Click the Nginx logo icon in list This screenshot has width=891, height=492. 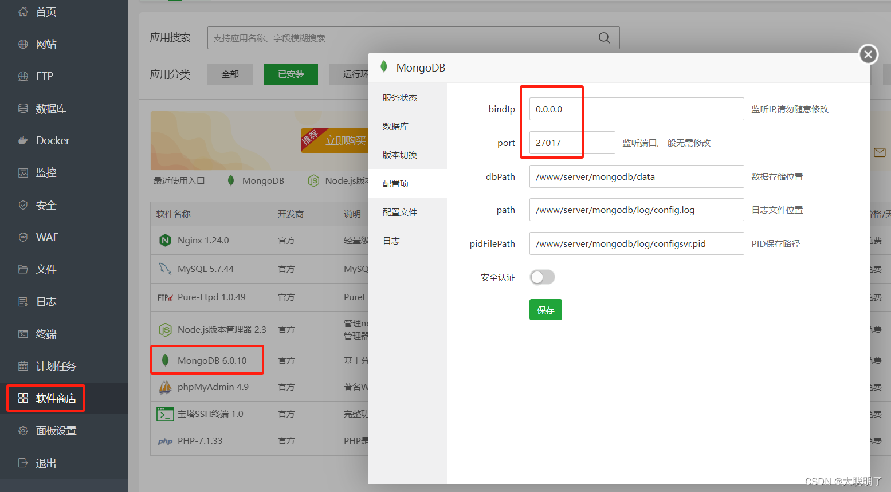165,241
